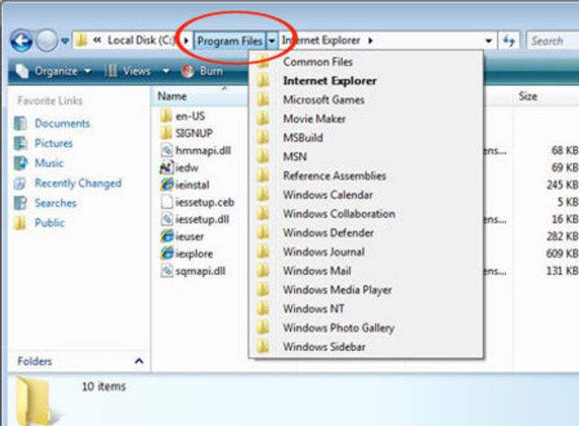Click into the Search box

[553, 41]
